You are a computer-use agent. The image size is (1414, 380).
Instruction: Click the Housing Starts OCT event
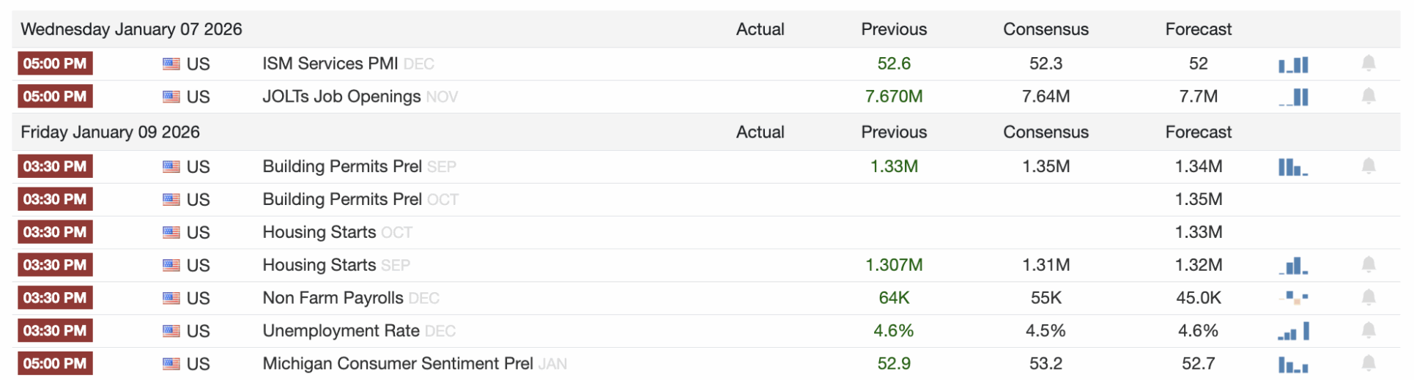click(x=319, y=232)
